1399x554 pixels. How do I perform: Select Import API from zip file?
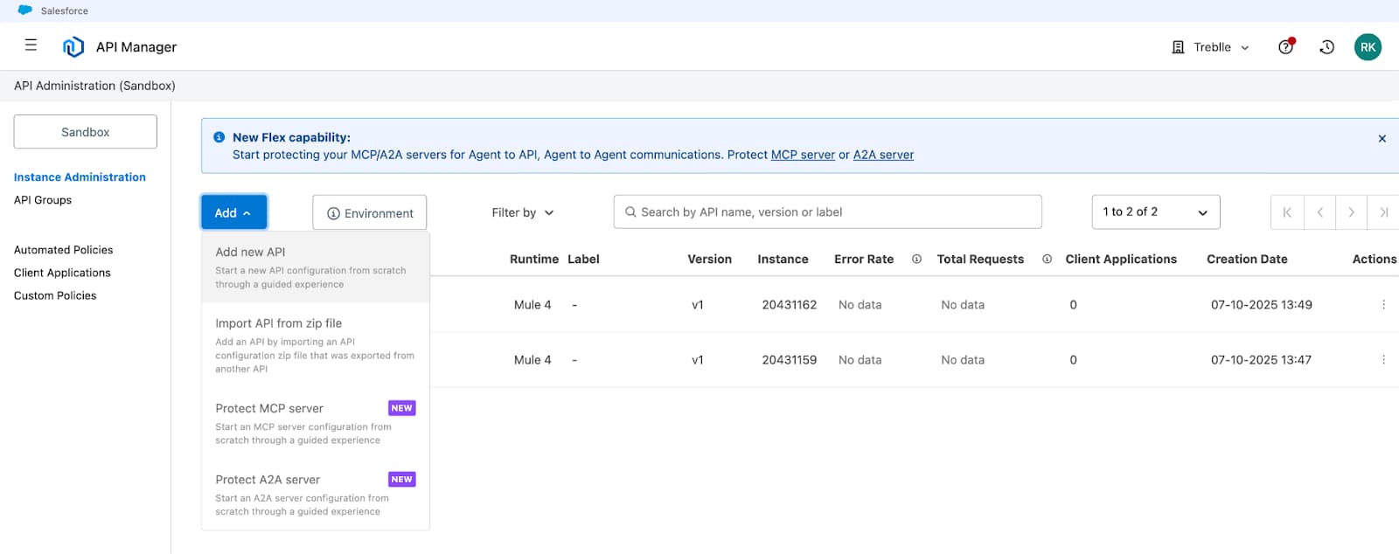click(x=316, y=345)
